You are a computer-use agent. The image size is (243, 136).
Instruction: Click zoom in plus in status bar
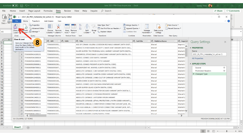236,131
